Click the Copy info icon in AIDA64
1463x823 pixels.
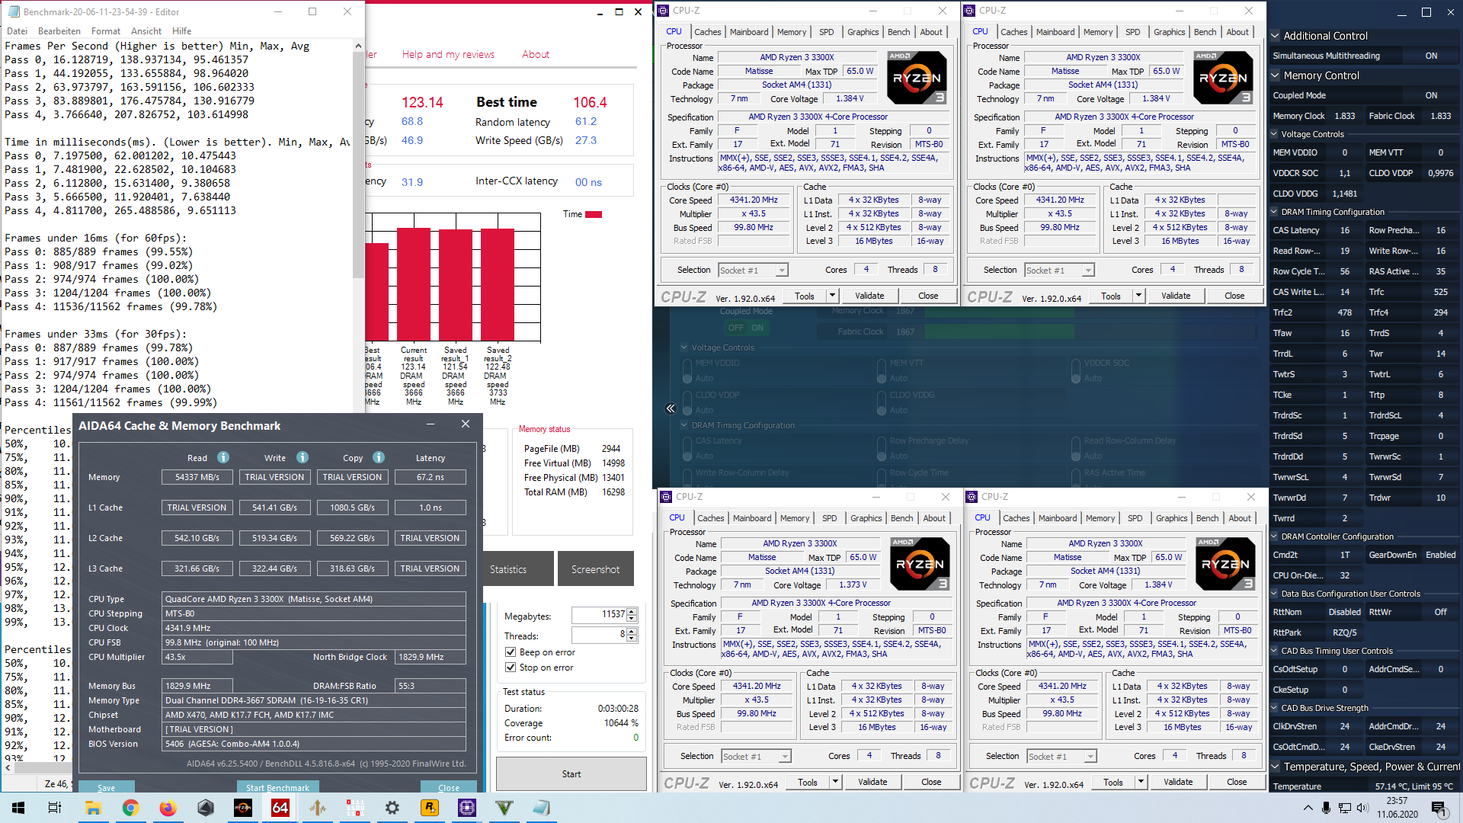pos(379,457)
